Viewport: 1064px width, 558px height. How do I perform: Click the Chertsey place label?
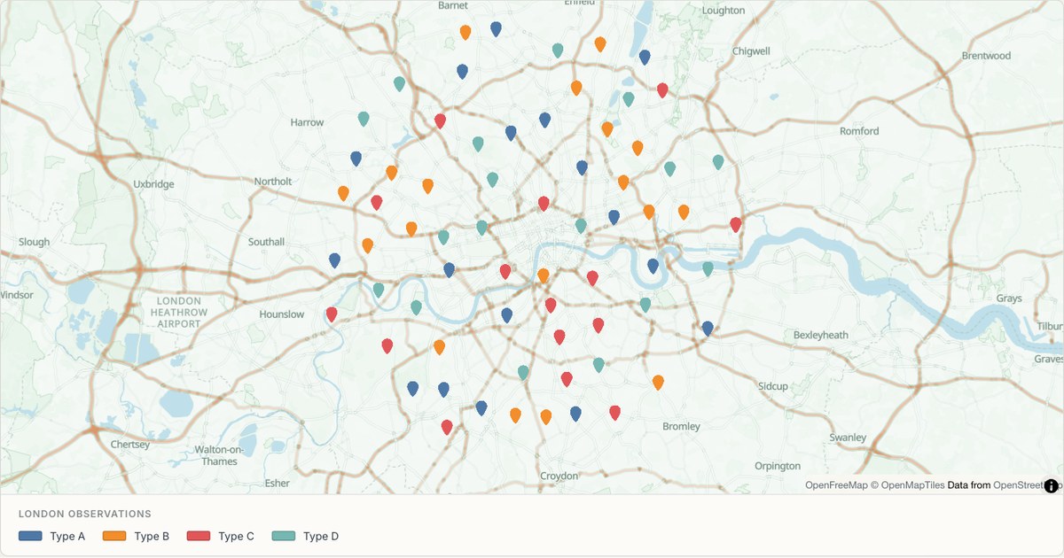130,445
